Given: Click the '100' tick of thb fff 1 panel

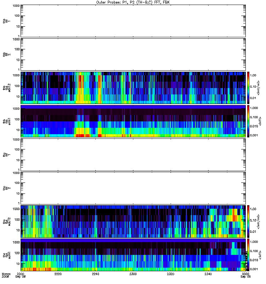Looking at the screenshot, I should (x=17, y=16).
